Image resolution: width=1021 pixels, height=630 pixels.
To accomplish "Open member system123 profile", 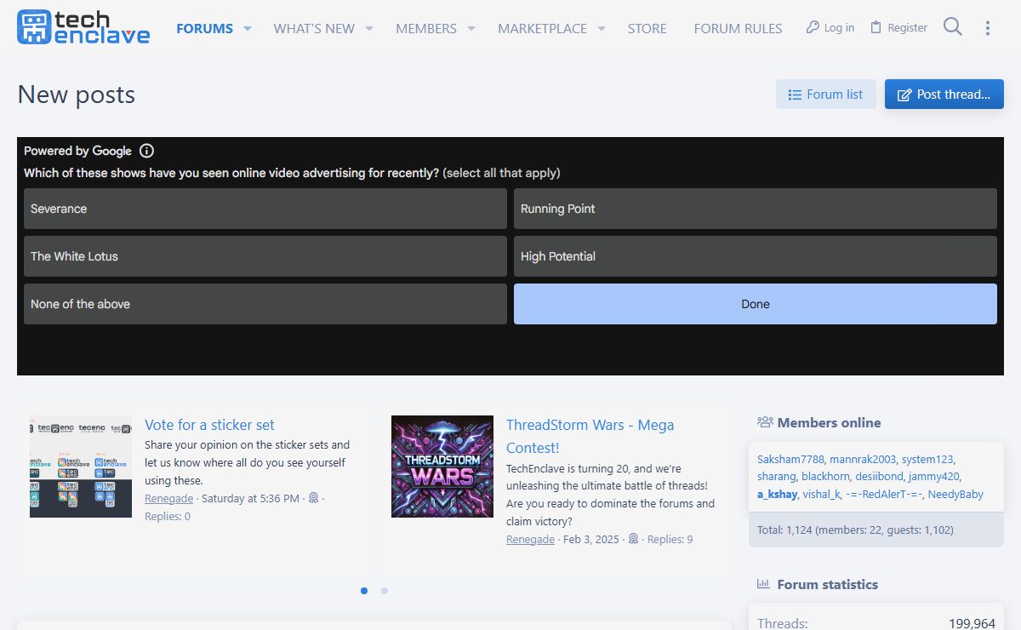I will coord(927,459).
